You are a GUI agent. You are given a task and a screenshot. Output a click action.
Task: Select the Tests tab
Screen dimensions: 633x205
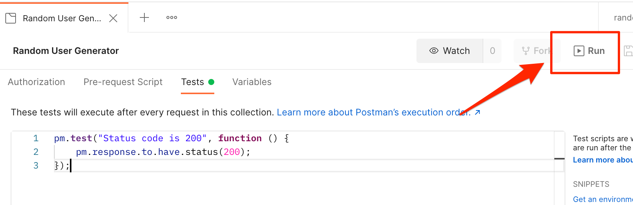(x=193, y=82)
